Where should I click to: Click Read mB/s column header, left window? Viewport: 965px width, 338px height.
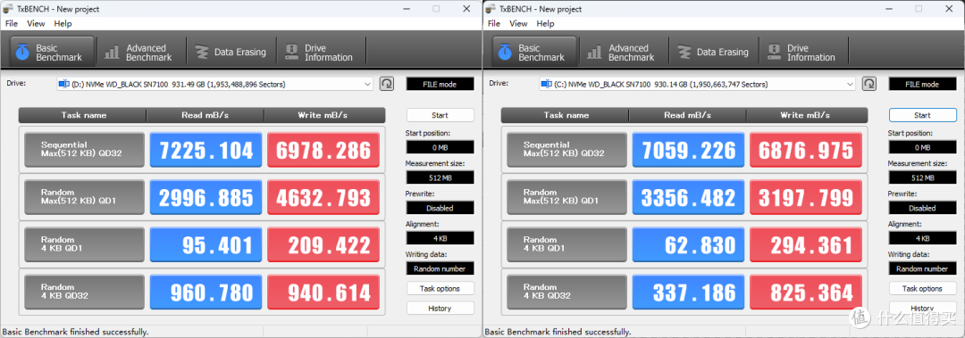click(206, 115)
